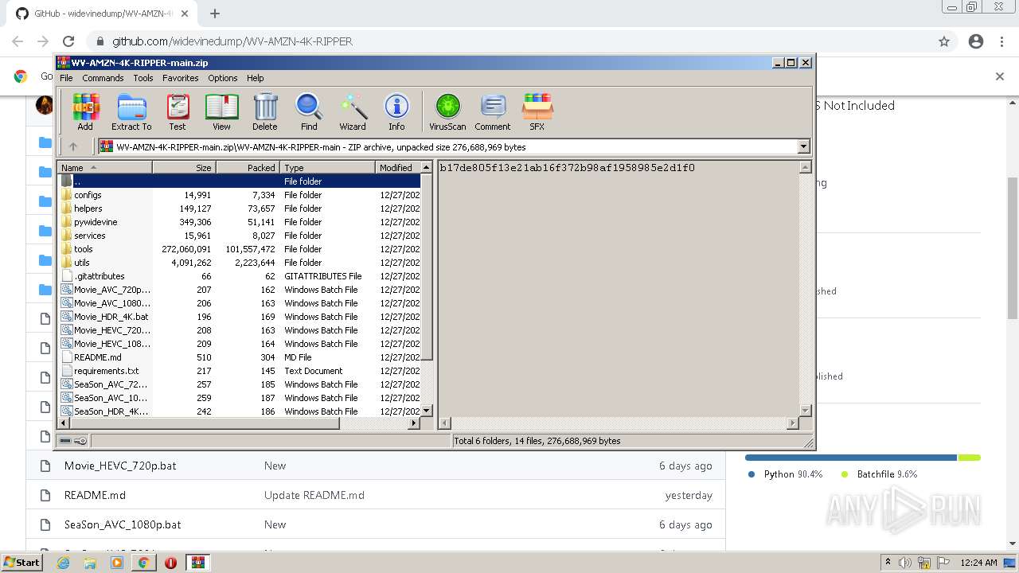
Task: Open the Wizard tool
Action: click(353, 111)
